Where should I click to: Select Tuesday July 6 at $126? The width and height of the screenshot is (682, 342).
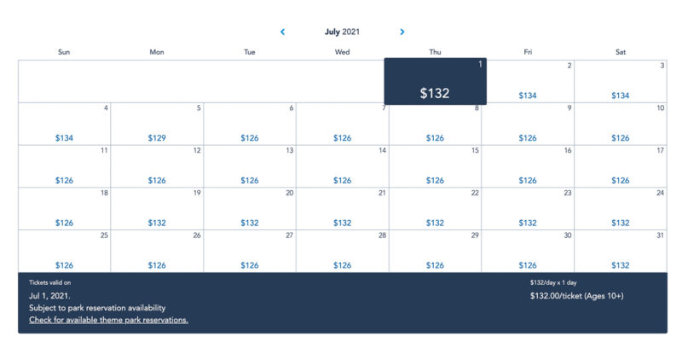coord(250,124)
